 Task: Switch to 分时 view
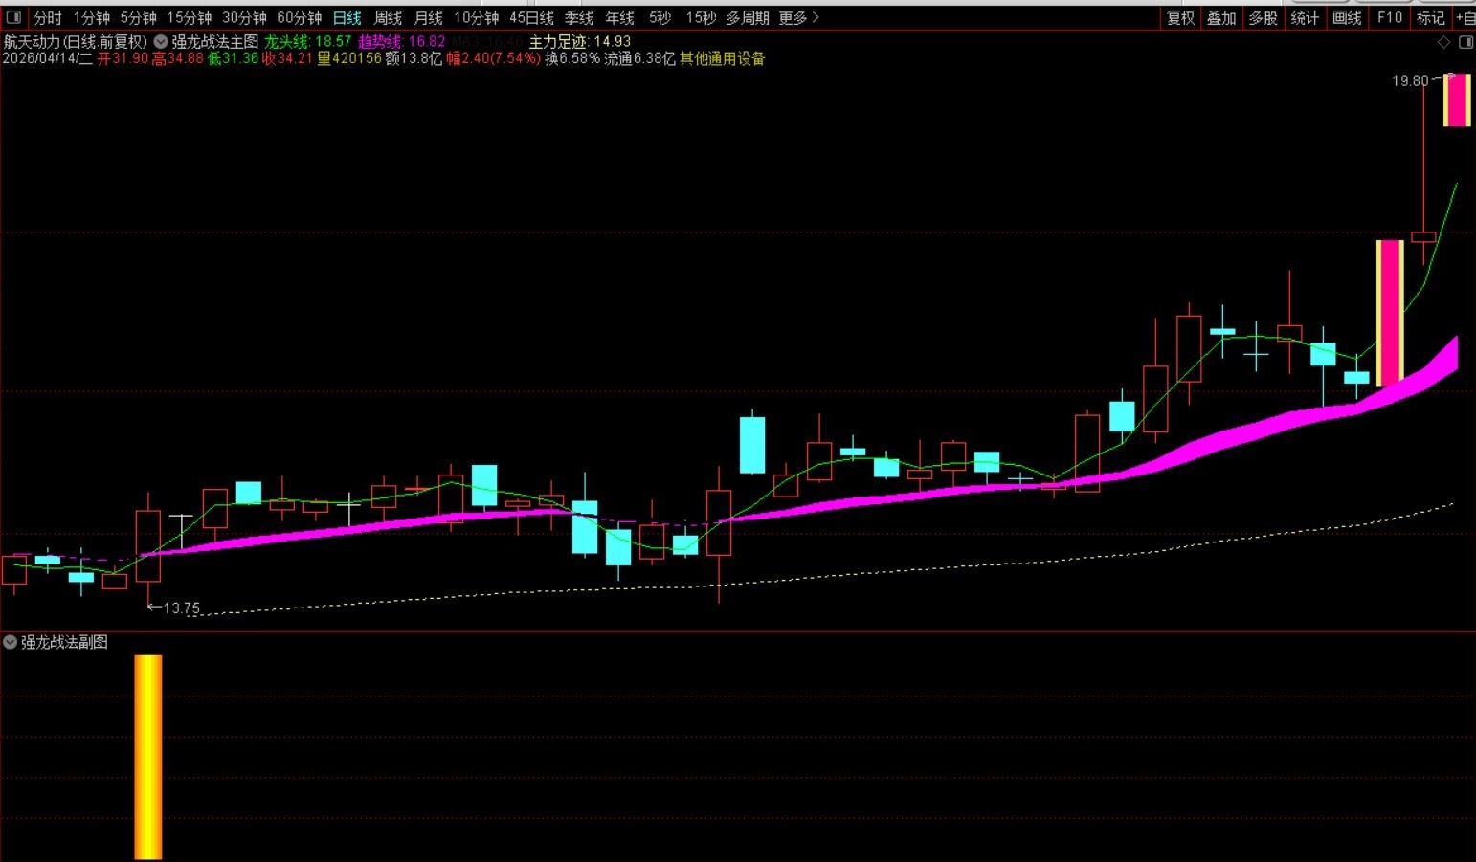pos(48,17)
